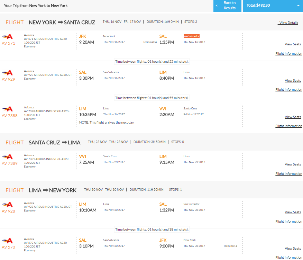Click the 'THU, 30 NOV - THU, 30 NOV' date range
The width and height of the screenshot is (303, 260).
(x=104, y=190)
